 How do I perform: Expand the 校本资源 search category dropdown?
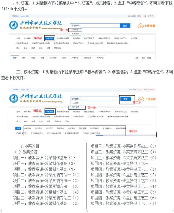pyautogui.click(x=75, y=99)
